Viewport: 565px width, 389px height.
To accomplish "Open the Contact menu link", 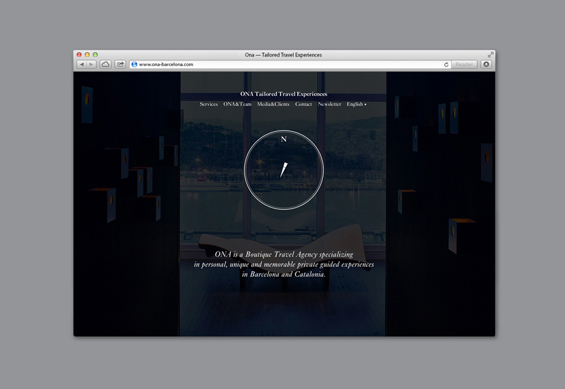I will [x=303, y=104].
